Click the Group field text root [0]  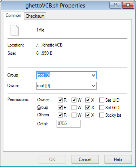click(44, 75)
